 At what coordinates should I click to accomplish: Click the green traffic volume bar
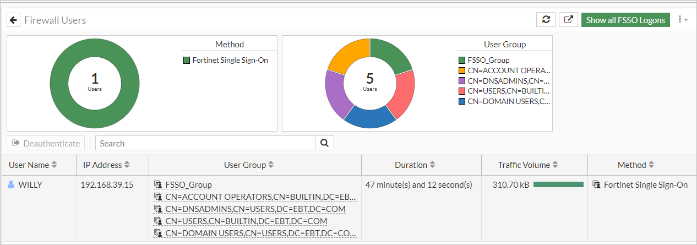point(558,185)
